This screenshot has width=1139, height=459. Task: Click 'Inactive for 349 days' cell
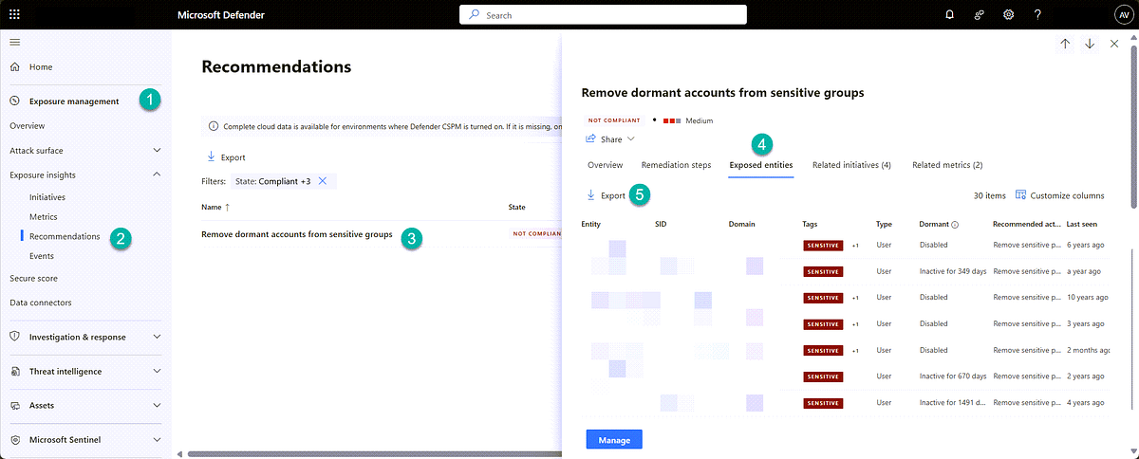point(953,271)
